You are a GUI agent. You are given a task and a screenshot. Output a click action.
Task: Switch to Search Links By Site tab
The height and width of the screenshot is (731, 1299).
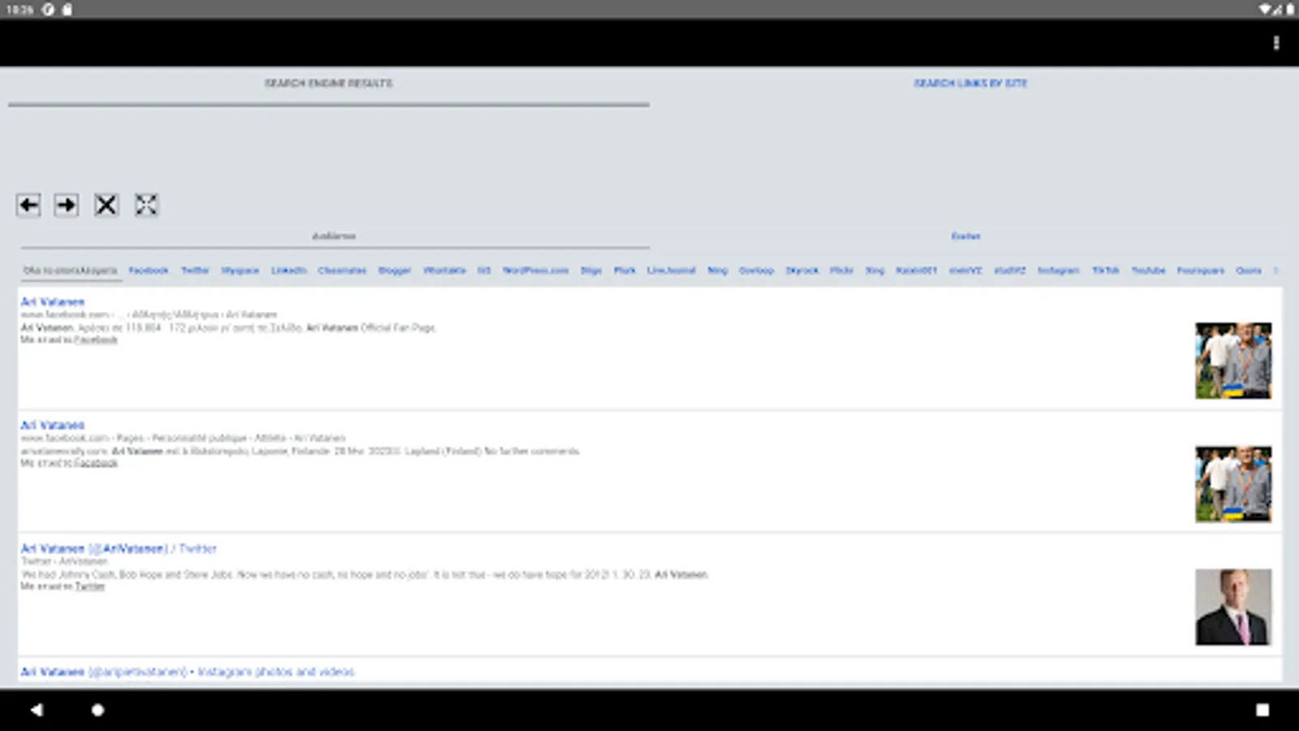971,83
